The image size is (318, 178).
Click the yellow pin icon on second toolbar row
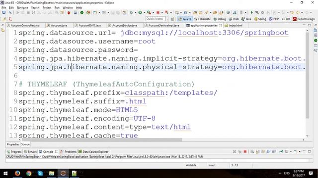[x=4, y=19]
